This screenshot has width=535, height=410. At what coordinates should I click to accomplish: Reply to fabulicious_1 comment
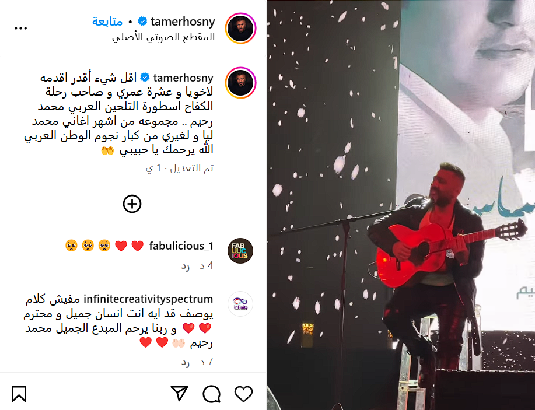click(186, 266)
